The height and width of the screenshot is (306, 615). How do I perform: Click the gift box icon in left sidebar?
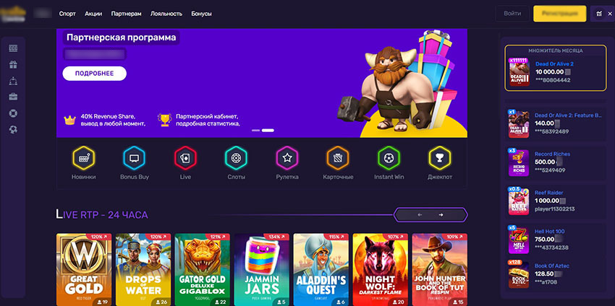pos(13,64)
